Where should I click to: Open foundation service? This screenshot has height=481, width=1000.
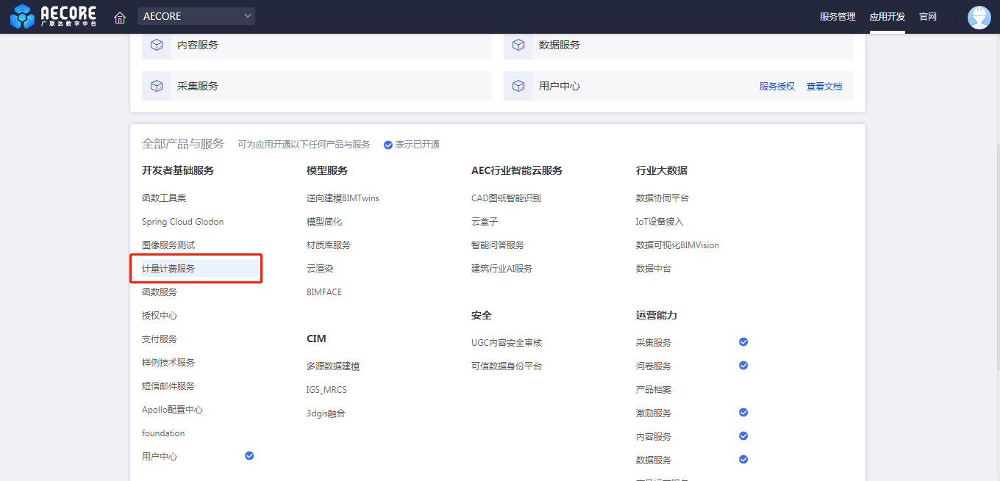coord(163,433)
